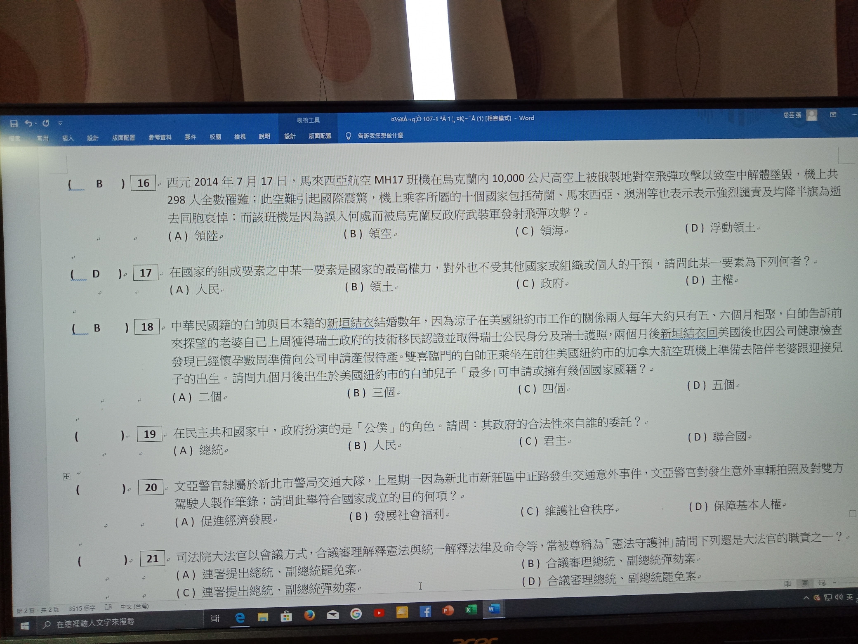This screenshot has height=644, width=858.
Task: Click the taskbar search box 在這裡輸入文字來搜尋
Action: pyautogui.click(x=120, y=623)
